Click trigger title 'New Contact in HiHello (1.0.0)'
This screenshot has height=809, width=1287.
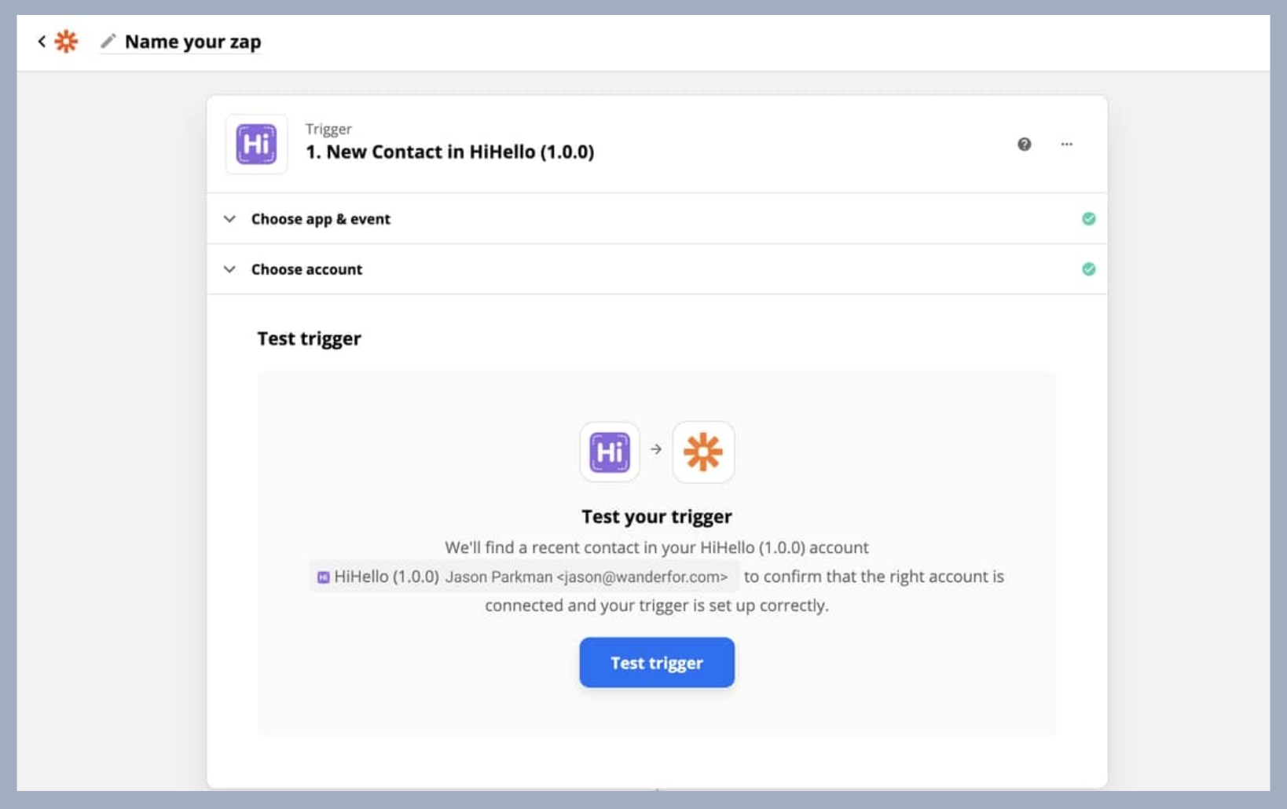pos(449,152)
